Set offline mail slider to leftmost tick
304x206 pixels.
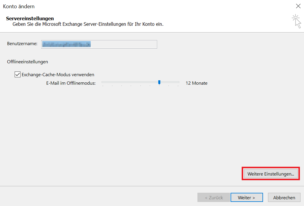[103, 85]
